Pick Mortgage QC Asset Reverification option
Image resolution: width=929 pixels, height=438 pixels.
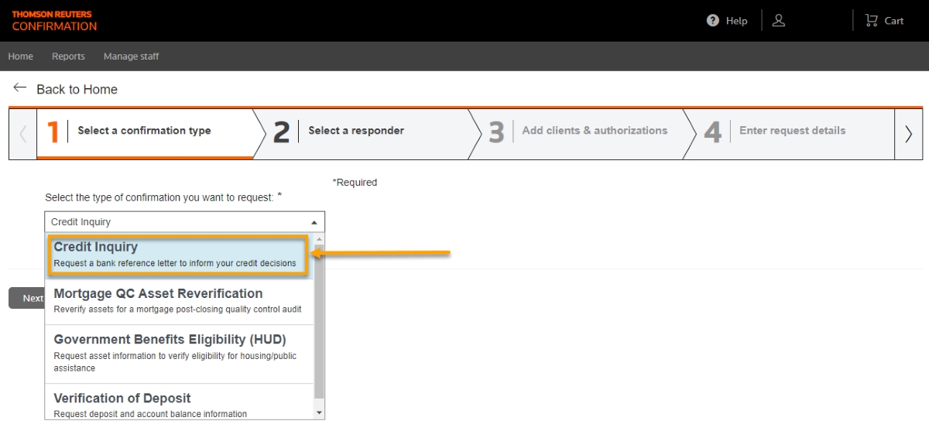click(179, 301)
